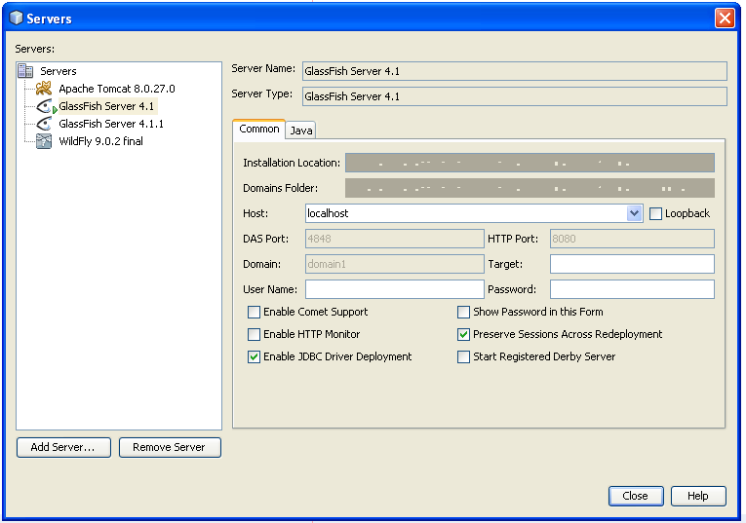Switch to the Java tab
Image resolution: width=746 pixels, height=523 pixels.
pos(301,131)
